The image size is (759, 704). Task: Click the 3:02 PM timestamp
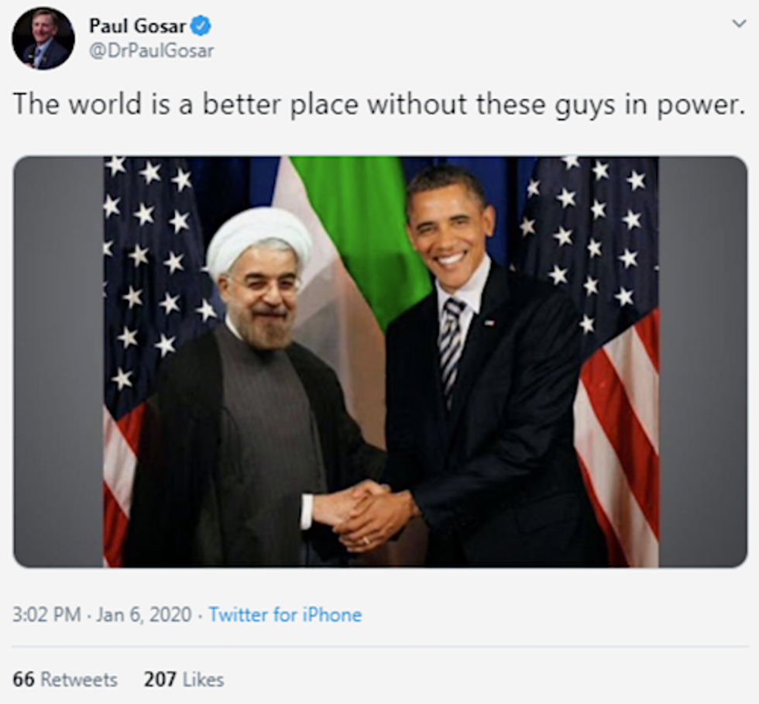pos(46,615)
